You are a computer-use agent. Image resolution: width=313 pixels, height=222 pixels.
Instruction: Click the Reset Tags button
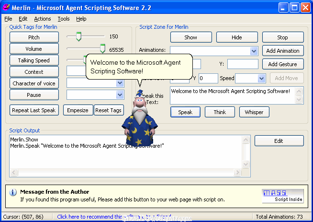click(x=109, y=110)
